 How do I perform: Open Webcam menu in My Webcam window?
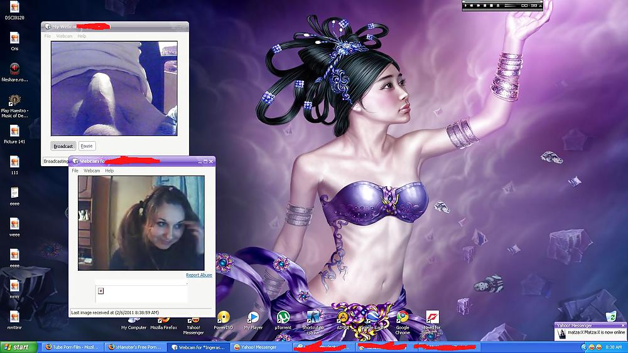(x=64, y=36)
